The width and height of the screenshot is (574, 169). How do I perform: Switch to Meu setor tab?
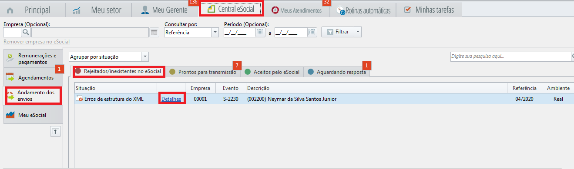point(98,10)
